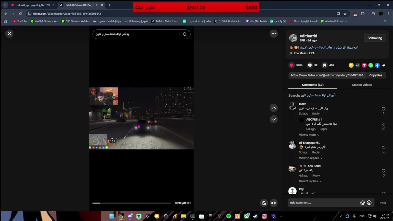The height and width of the screenshot is (221, 393).
Task: Open Chrome apps grid icon
Action: click(x=5, y=21)
